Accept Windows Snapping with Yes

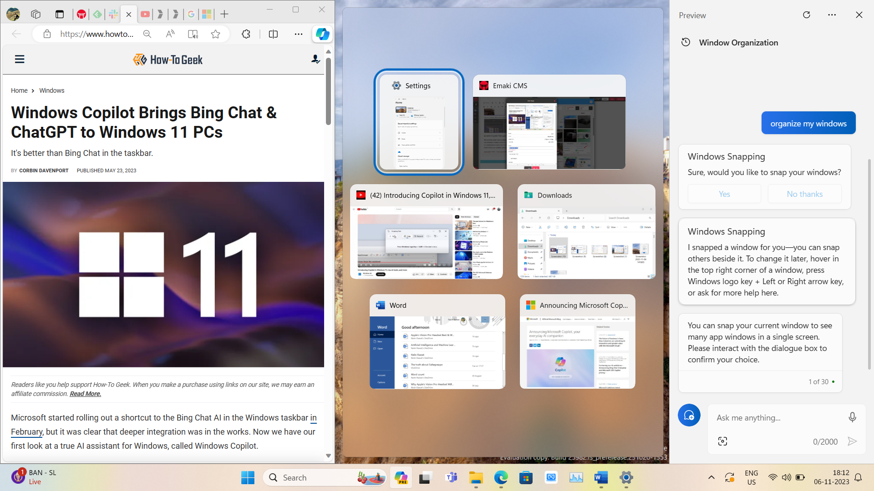tap(724, 194)
